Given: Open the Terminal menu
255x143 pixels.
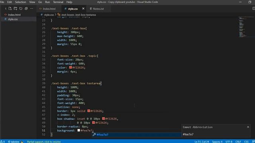Looking at the screenshot, I should tap(58, 2).
